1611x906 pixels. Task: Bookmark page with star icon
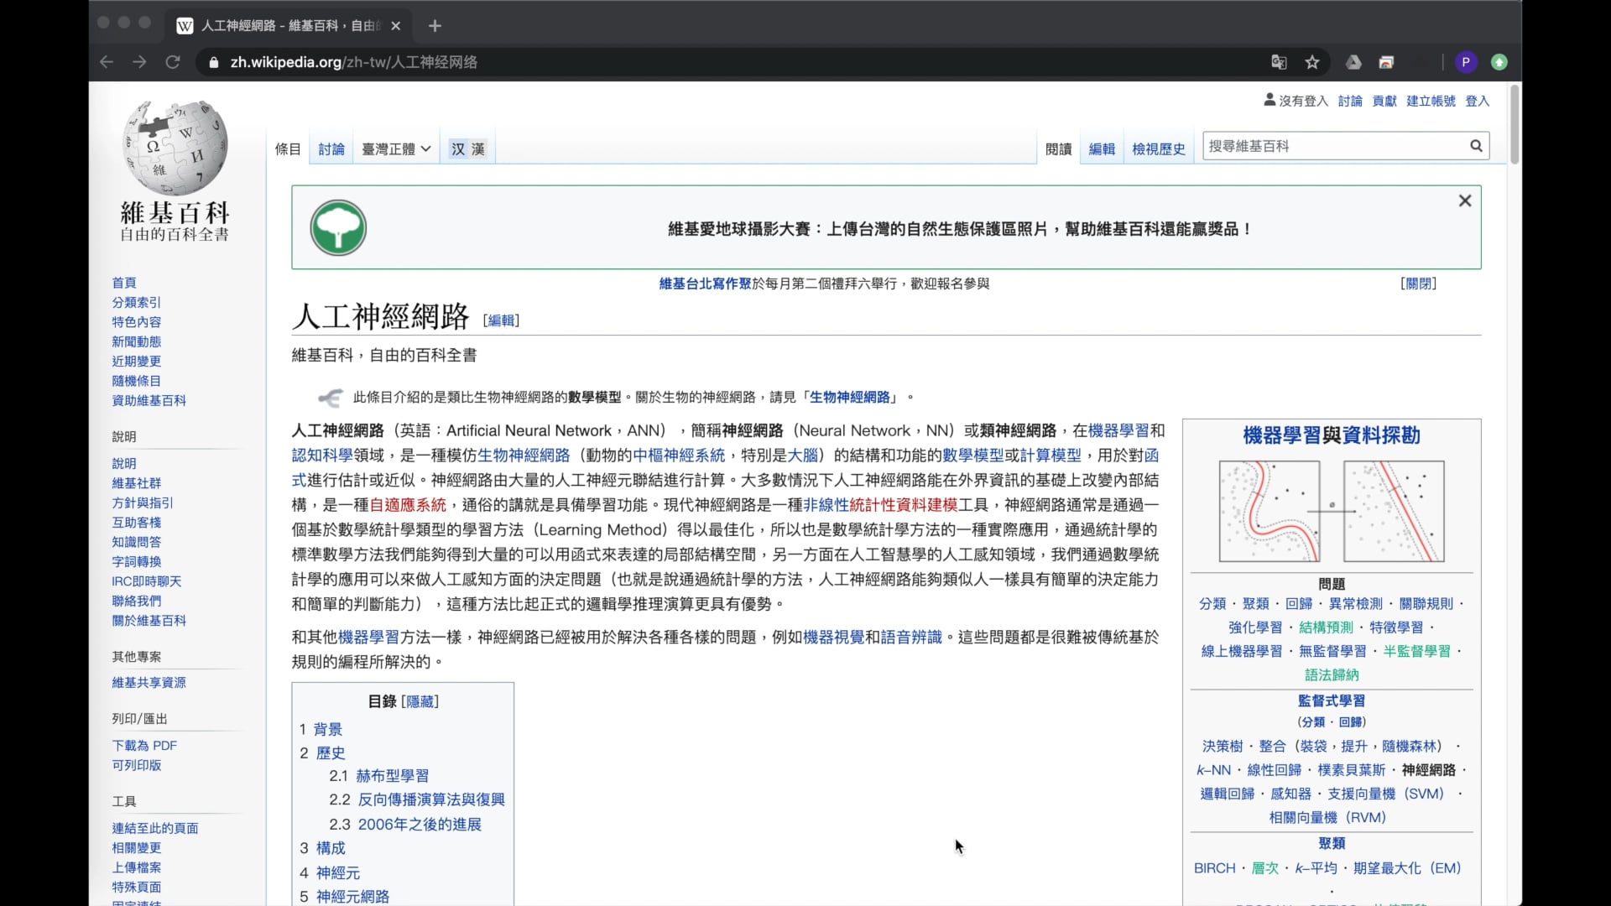tap(1312, 62)
